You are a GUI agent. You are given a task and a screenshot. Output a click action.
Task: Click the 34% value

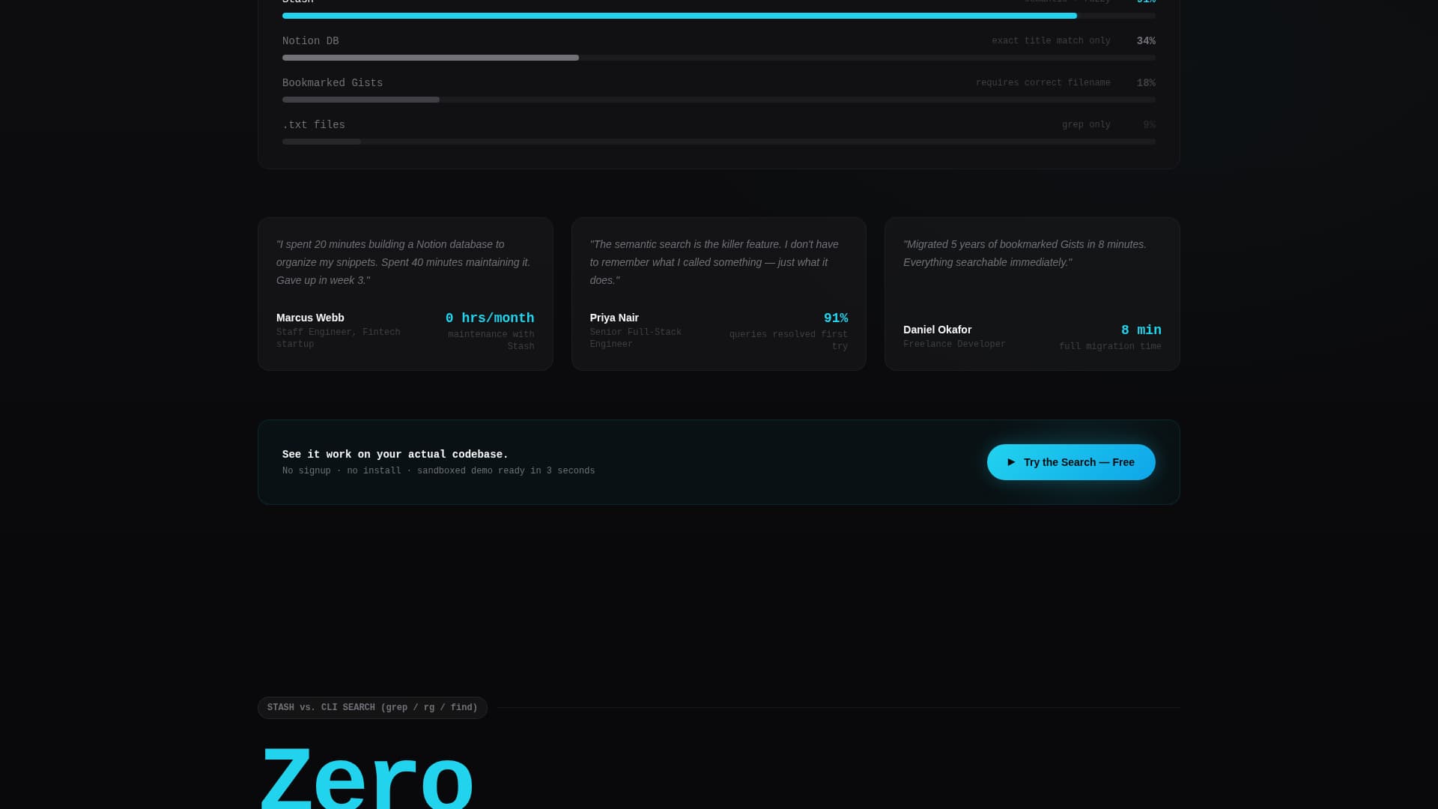[x=1146, y=41]
